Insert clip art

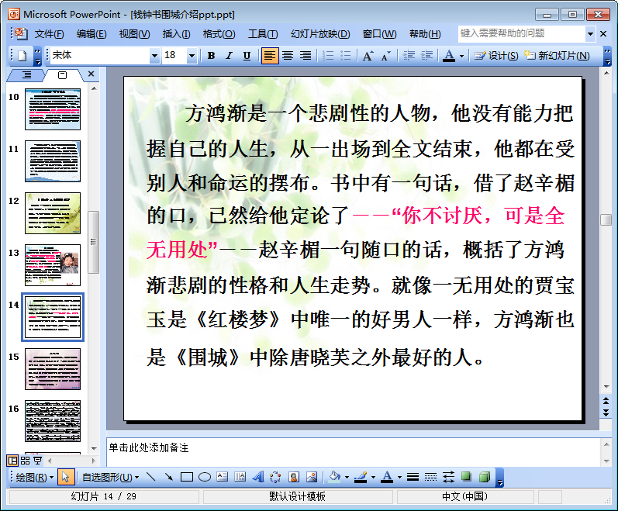tap(294, 477)
